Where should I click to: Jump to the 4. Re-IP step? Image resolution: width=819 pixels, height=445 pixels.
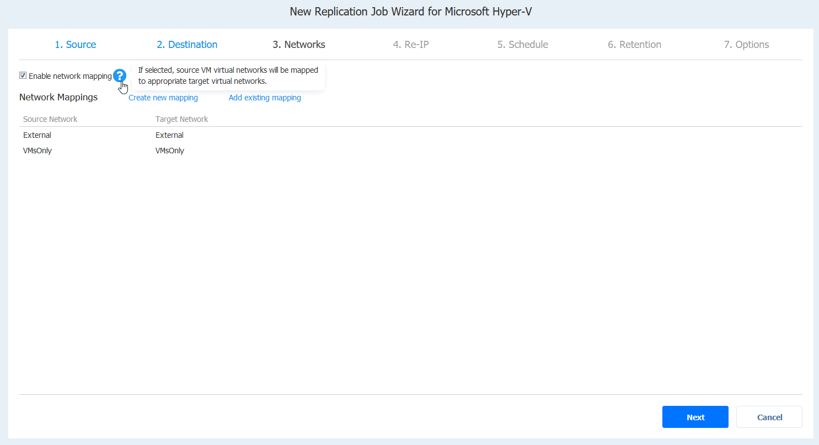click(411, 45)
